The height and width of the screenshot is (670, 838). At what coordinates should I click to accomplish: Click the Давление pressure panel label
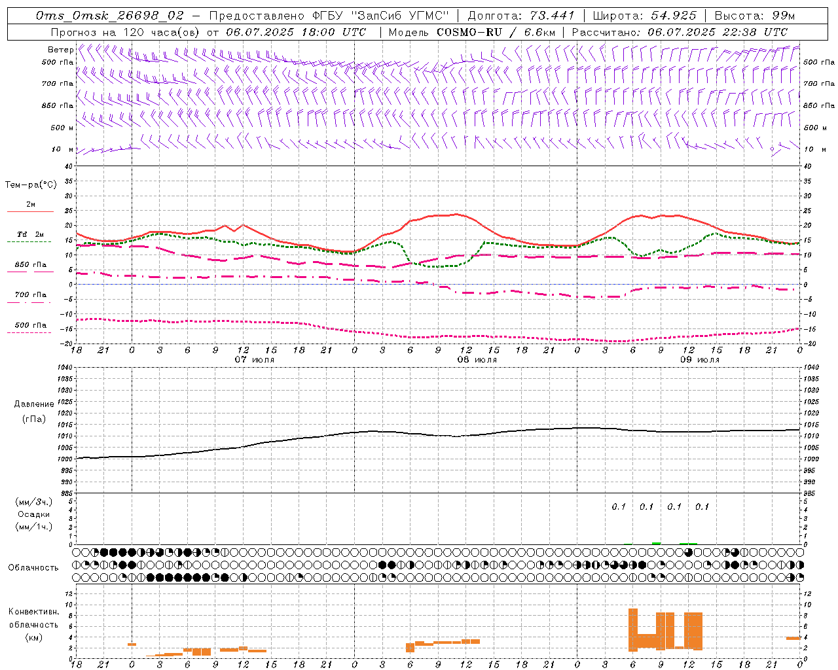[x=34, y=404]
